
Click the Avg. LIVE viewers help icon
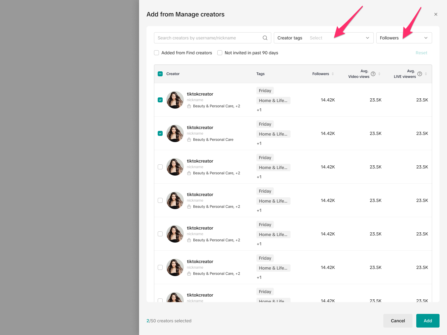pos(420,74)
